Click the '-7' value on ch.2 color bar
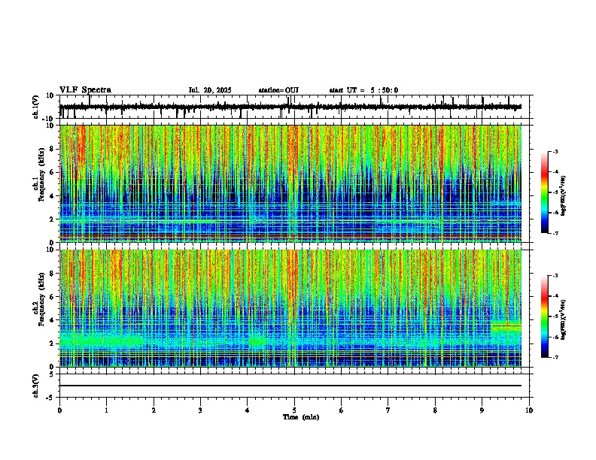 555,357
